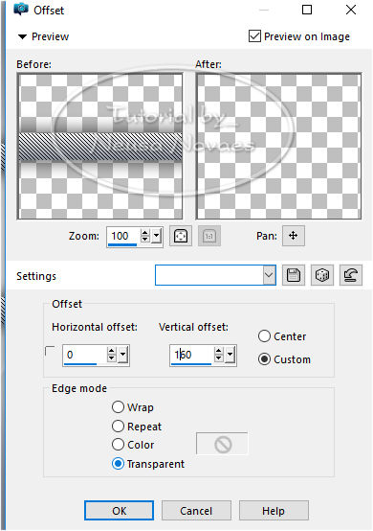Screen dimensions: 373x531
Task: Collapse the Preview section triangle
Action: [22, 36]
